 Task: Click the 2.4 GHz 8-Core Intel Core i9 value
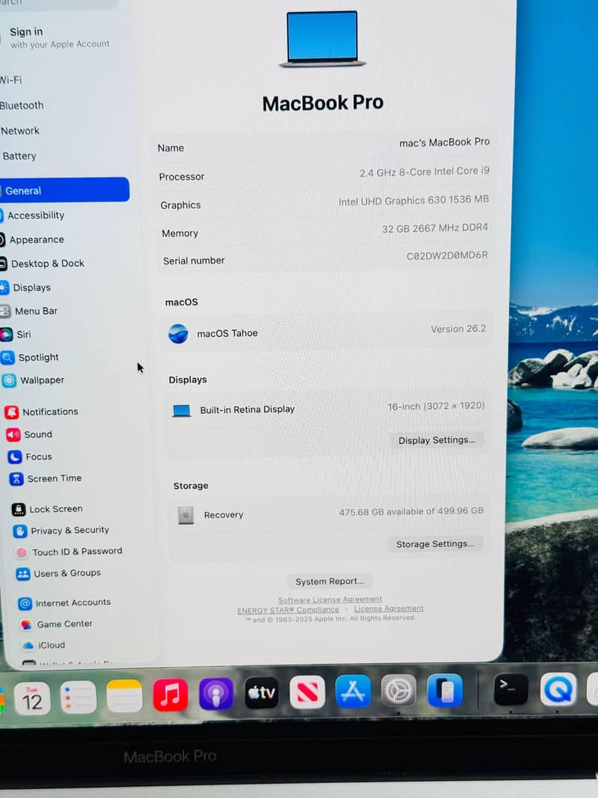(x=424, y=172)
